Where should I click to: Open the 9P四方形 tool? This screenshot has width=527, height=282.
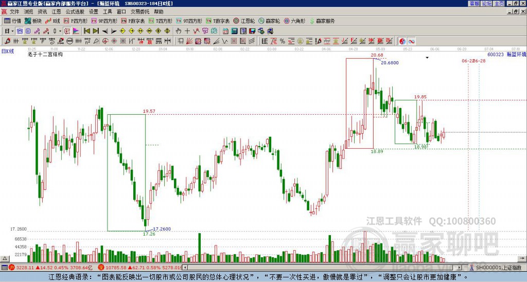pos(104,21)
